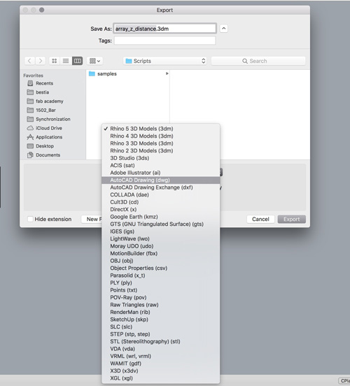Click the Search field
Screen dimensions: 350x386
pyautogui.click(x=258, y=61)
